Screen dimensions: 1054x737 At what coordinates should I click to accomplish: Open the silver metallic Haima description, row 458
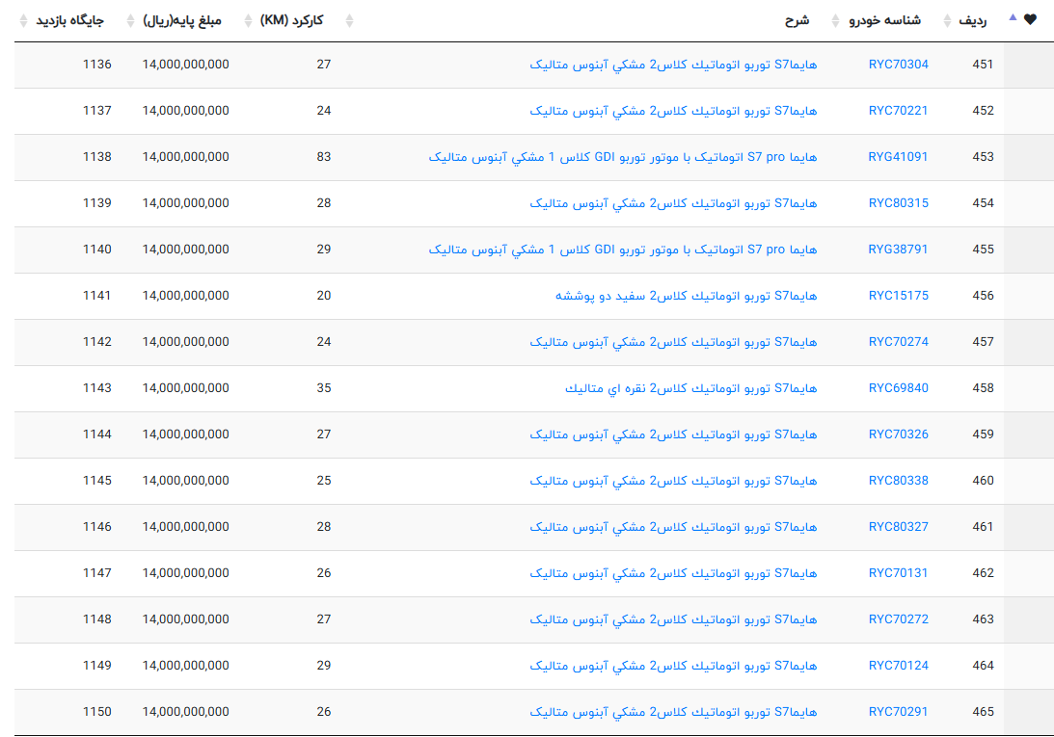(691, 388)
